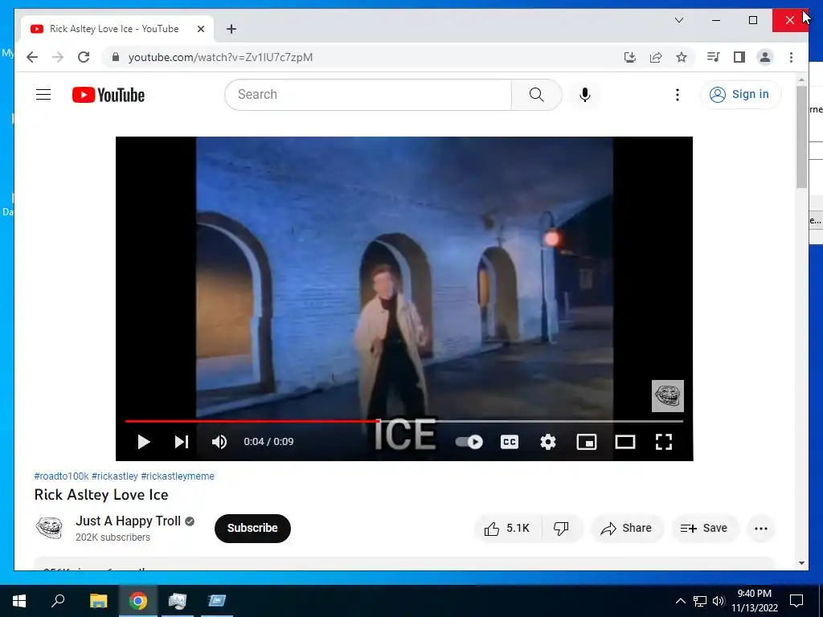This screenshot has width=823, height=617.
Task: Toggle the autoplay switch
Action: coord(469,442)
